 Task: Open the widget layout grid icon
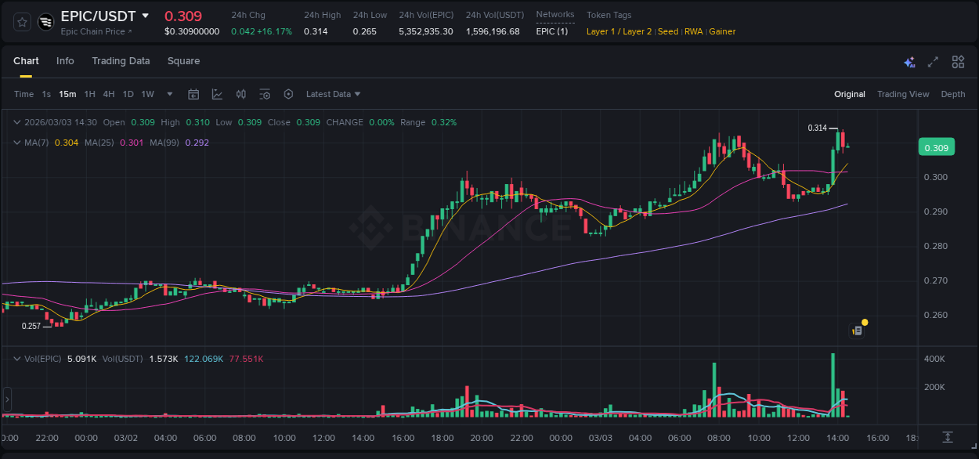click(957, 61)
